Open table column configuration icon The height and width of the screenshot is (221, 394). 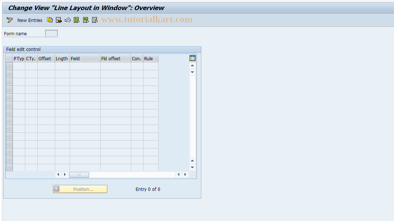(192, 58)
